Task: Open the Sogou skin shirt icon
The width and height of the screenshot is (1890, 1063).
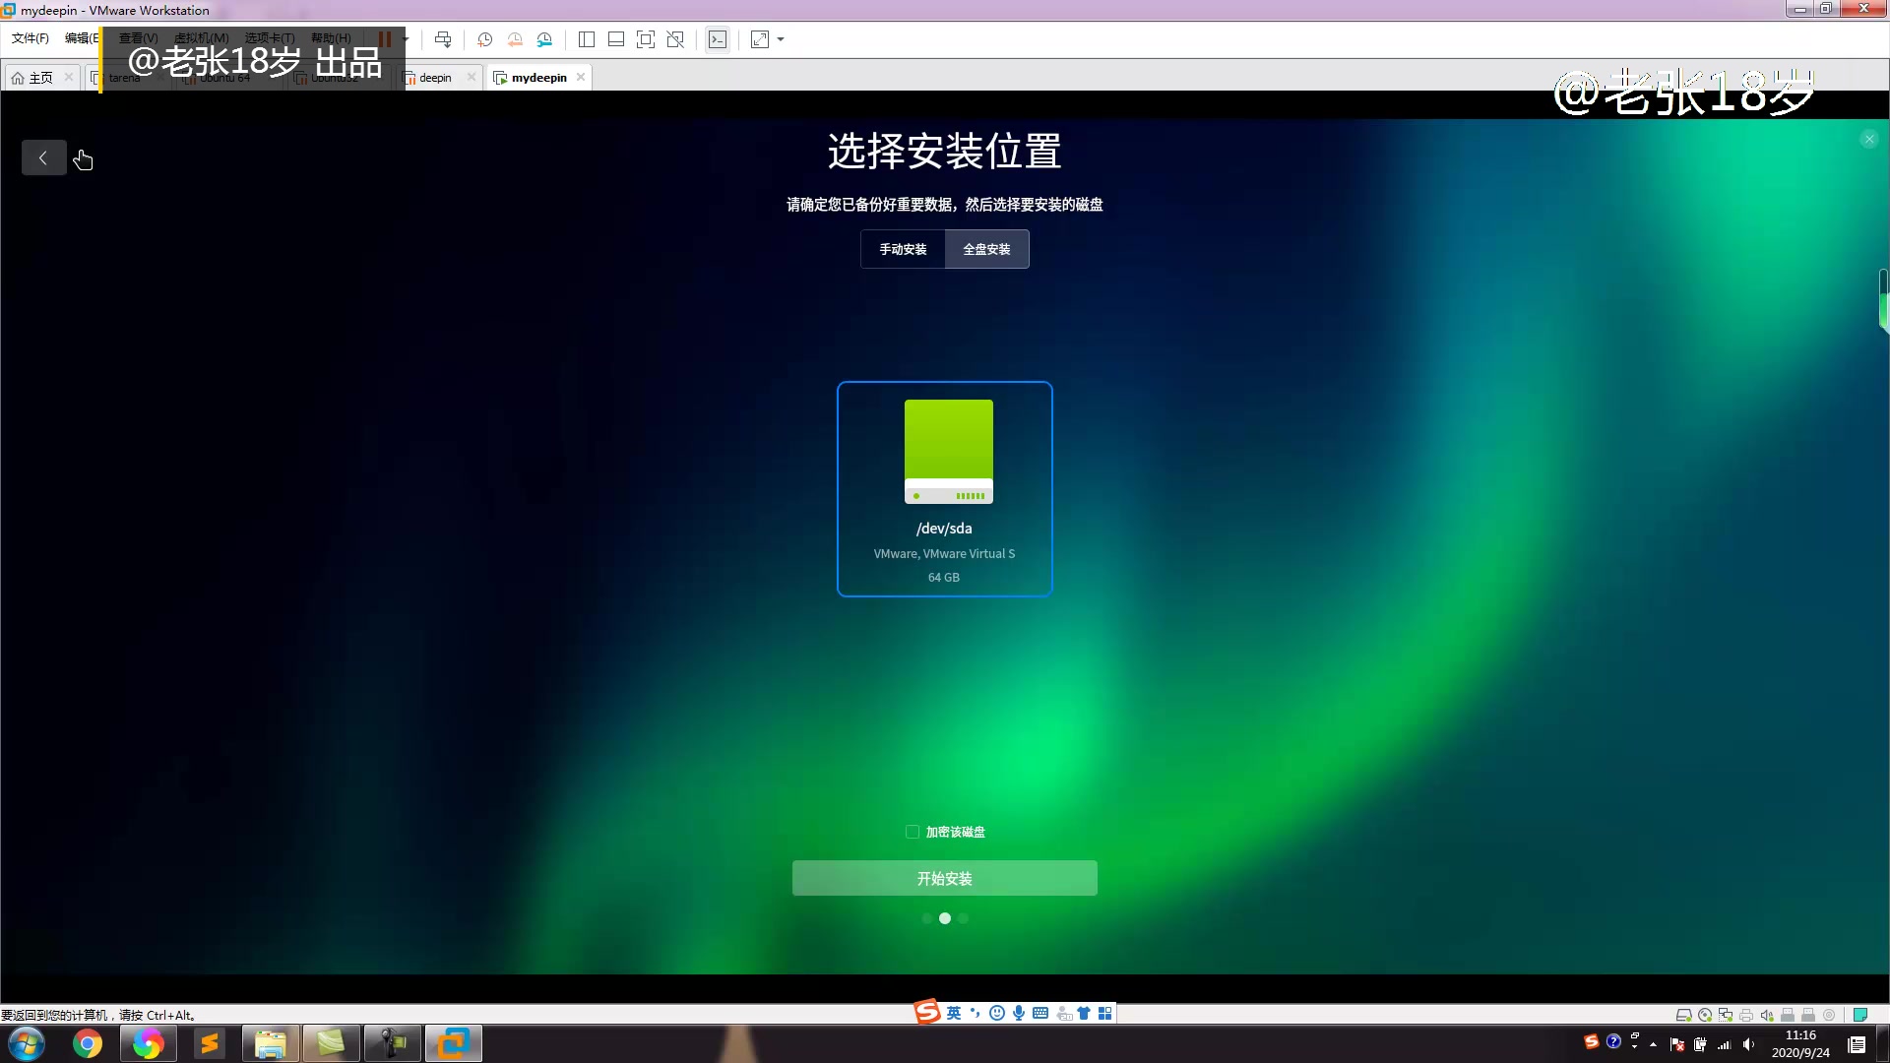Action: click(1084, 1013)
